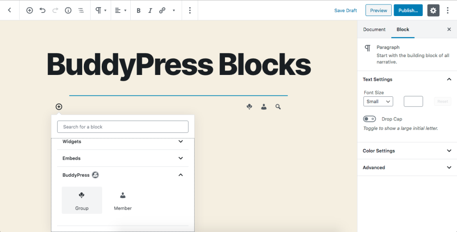Switch to the Document tab
The width and height of the screenshot is (457, 232).
tap(374, 29)
